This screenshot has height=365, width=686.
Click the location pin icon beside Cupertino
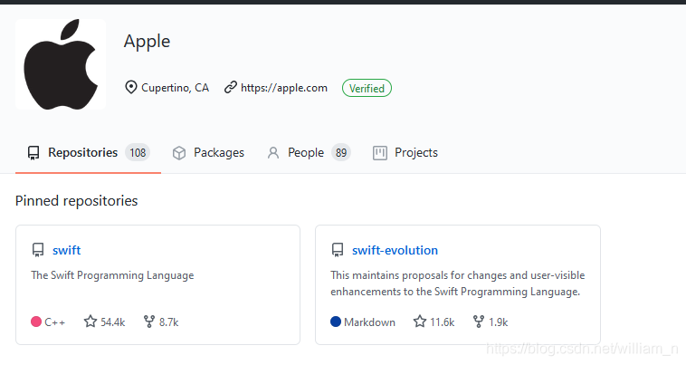(130, 88)
